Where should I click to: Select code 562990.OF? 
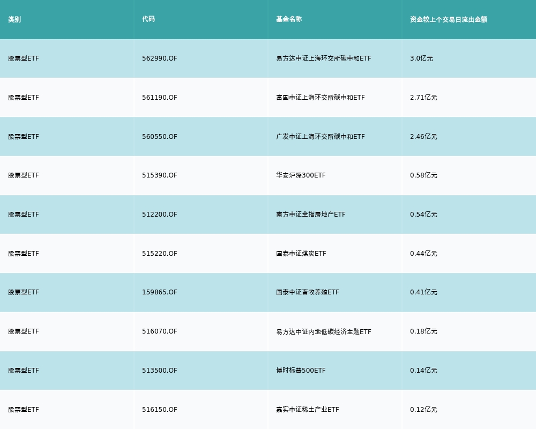pos(160,58)
